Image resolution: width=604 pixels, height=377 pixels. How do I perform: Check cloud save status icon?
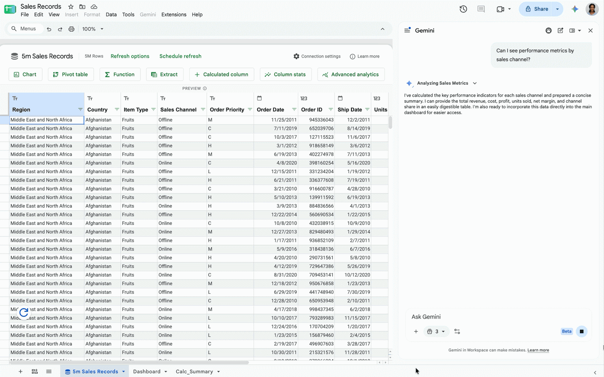click(x=94, y=6)
